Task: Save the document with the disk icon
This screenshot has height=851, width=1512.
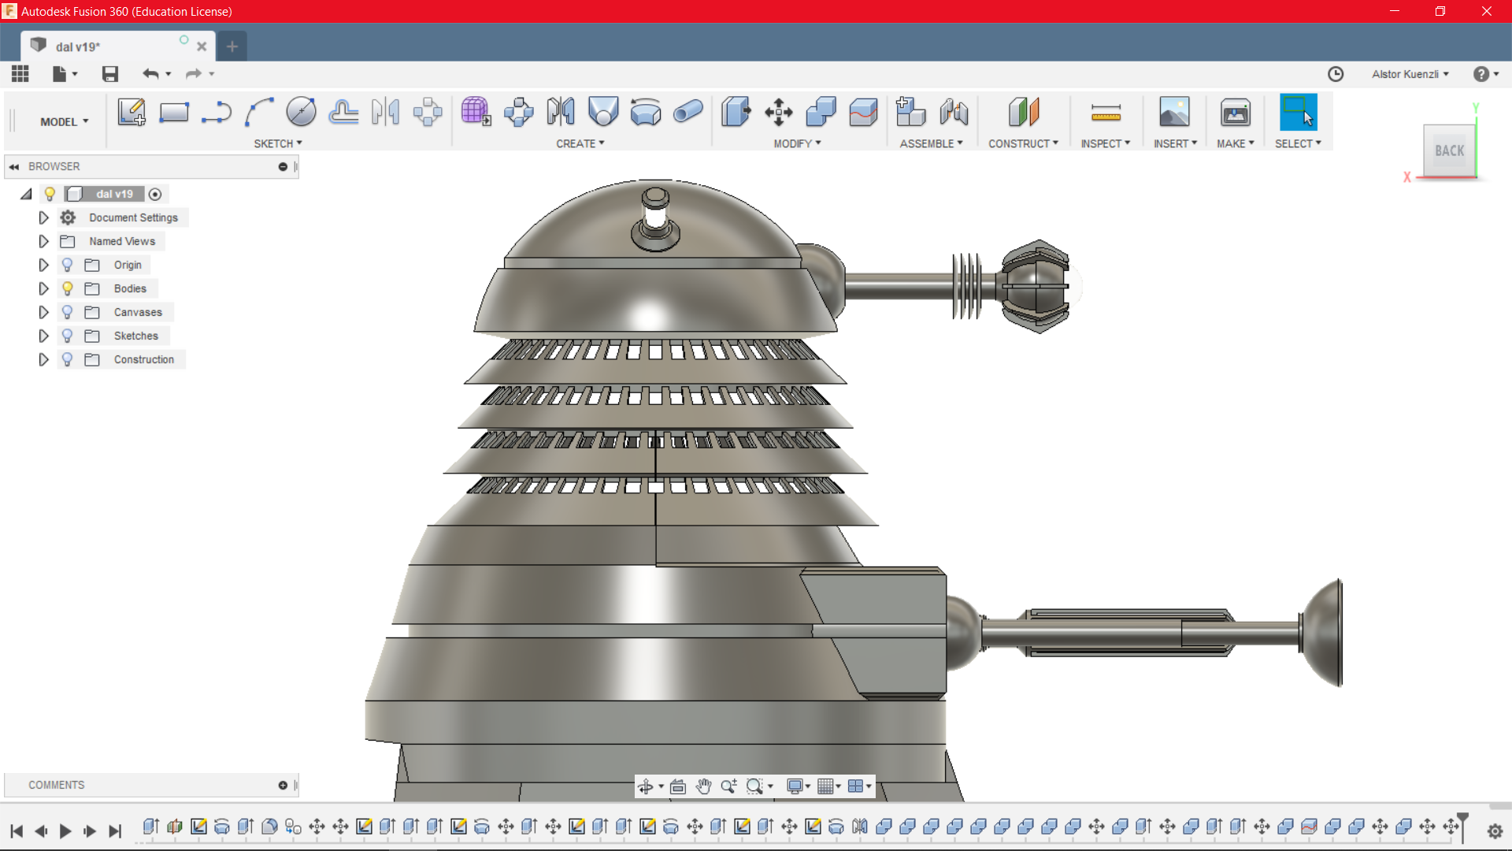Action: (x=110, y=74)
